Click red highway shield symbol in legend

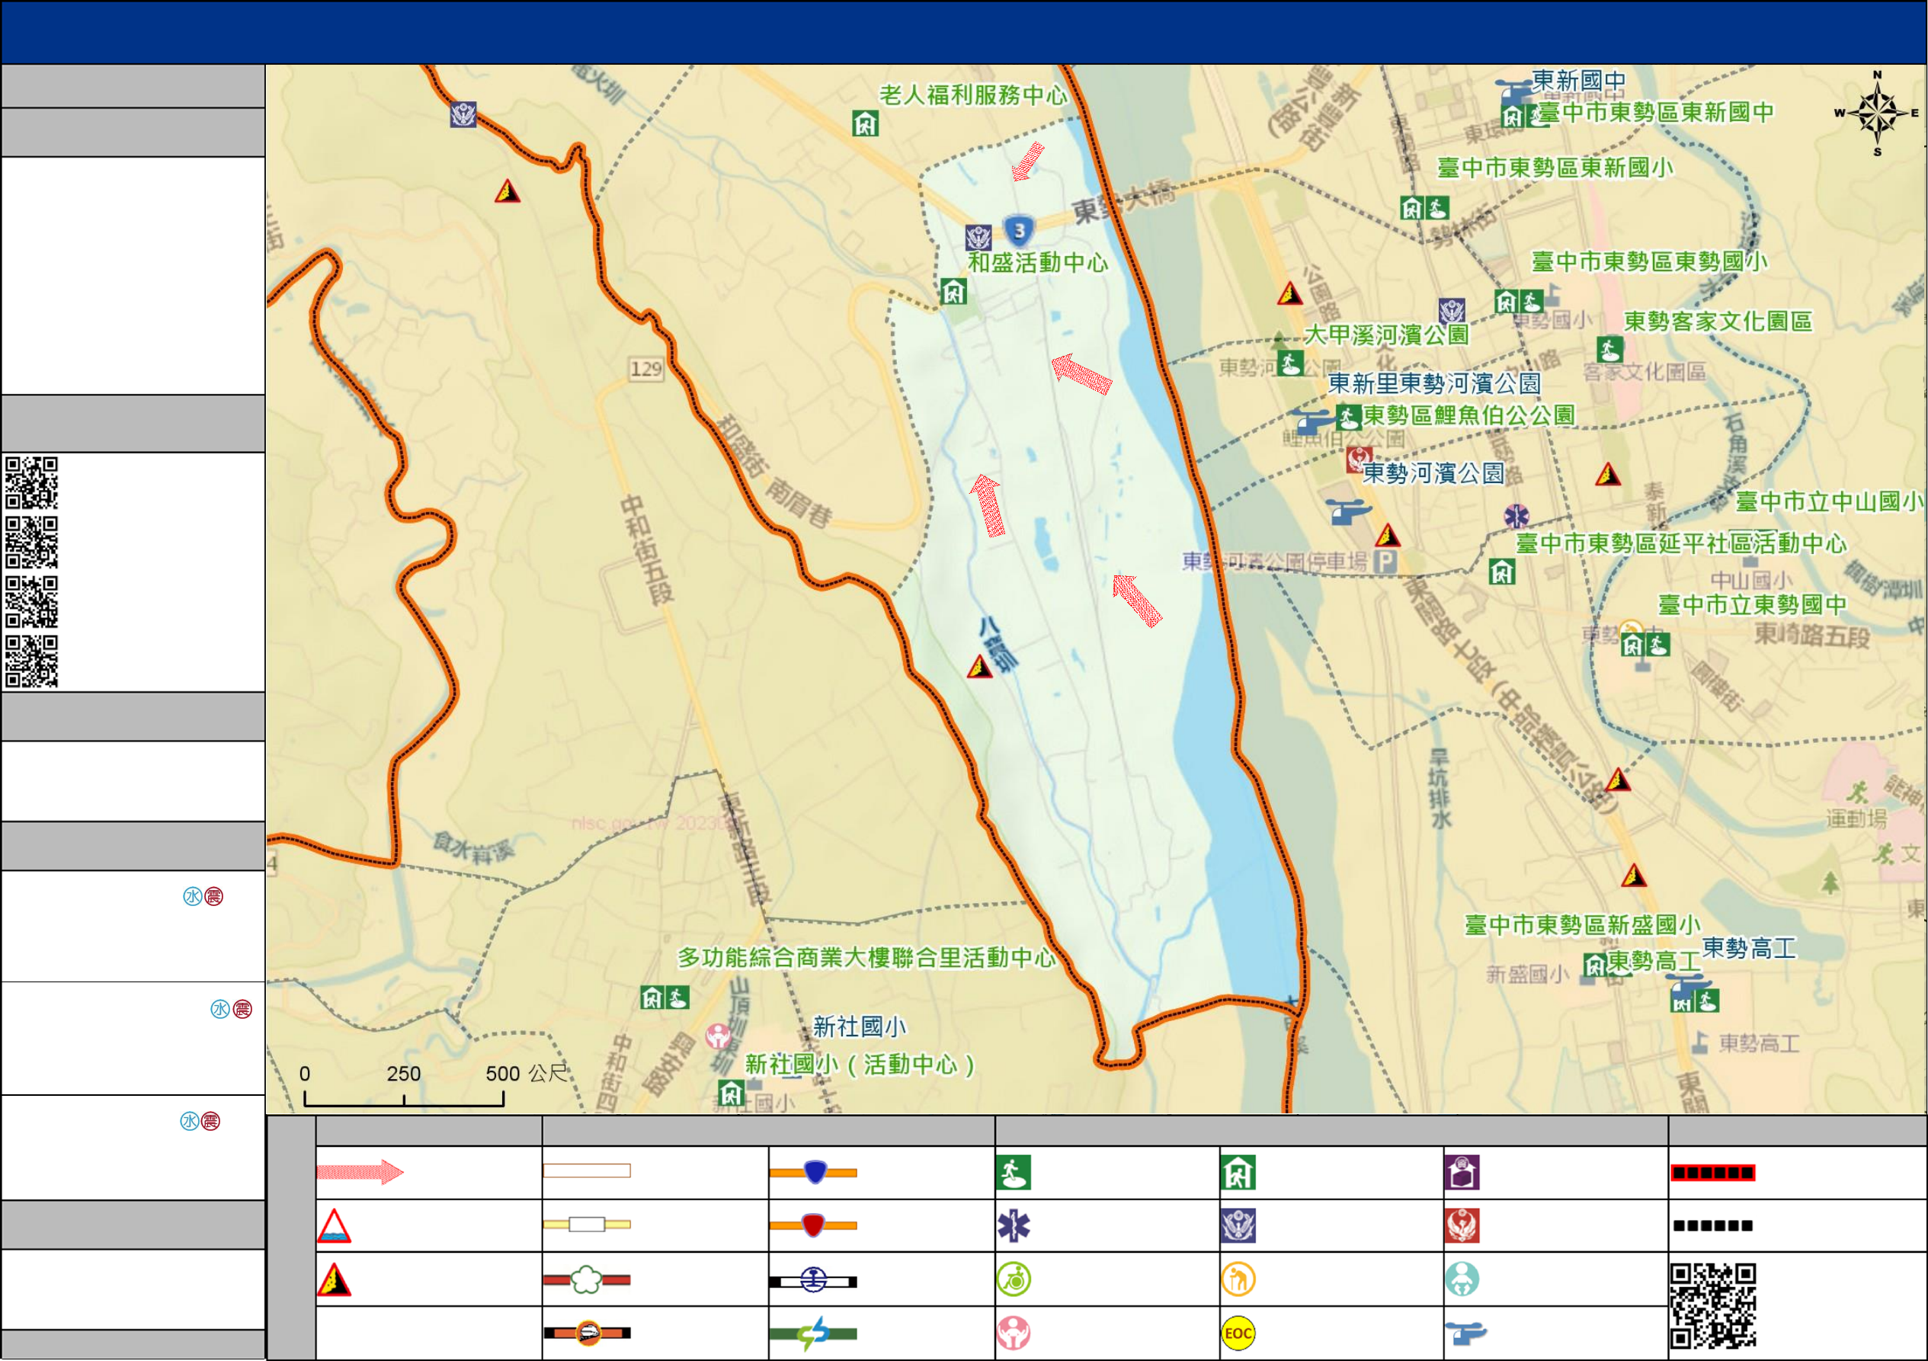[814, 1226]
